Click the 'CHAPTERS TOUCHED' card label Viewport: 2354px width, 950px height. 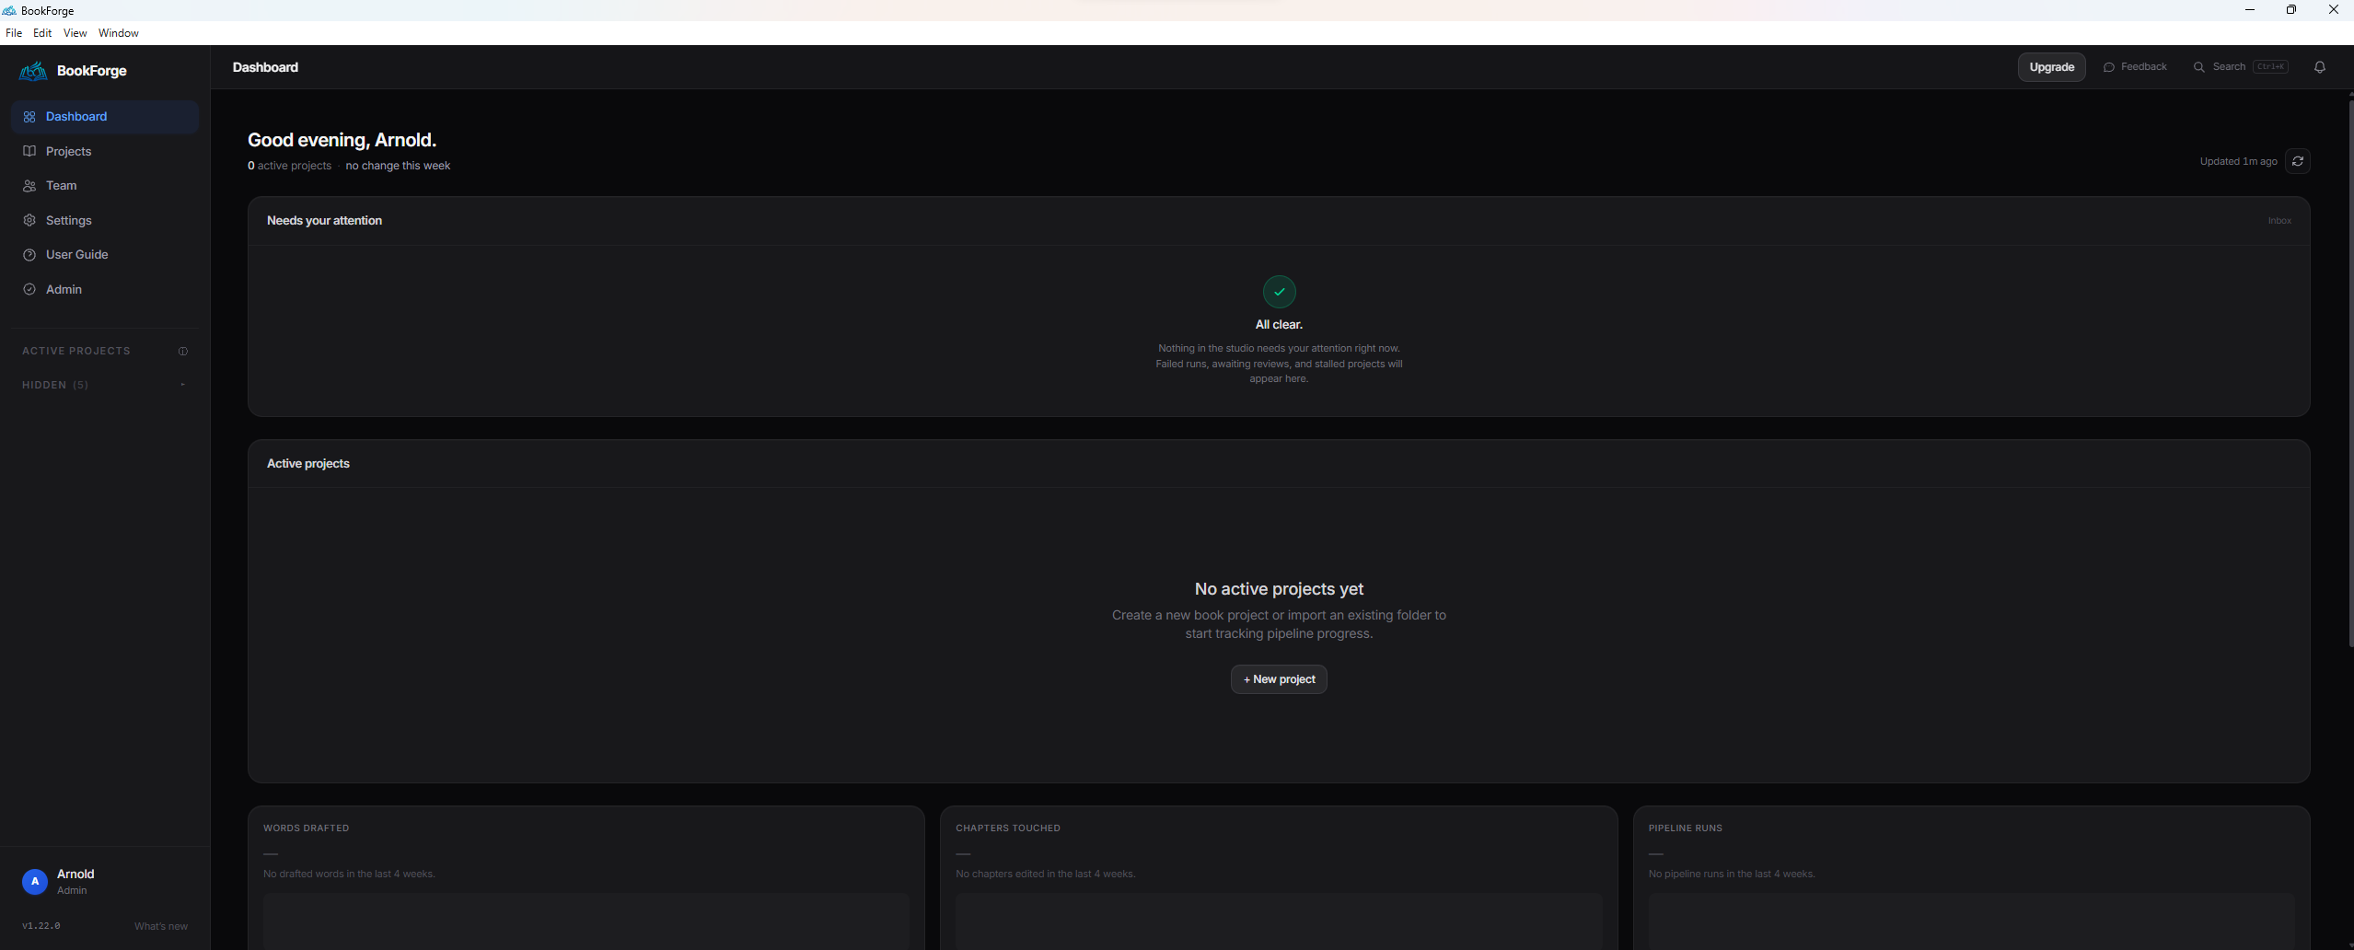pyautogui.click(x=1008, y=828)
